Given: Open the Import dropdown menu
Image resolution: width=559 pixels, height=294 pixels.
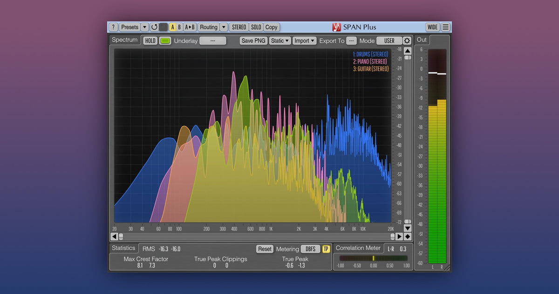Looking at the screenshot, I should coord(304,41).
